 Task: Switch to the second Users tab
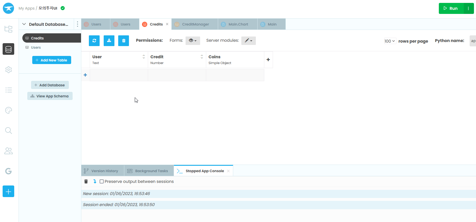coord(125,24)
